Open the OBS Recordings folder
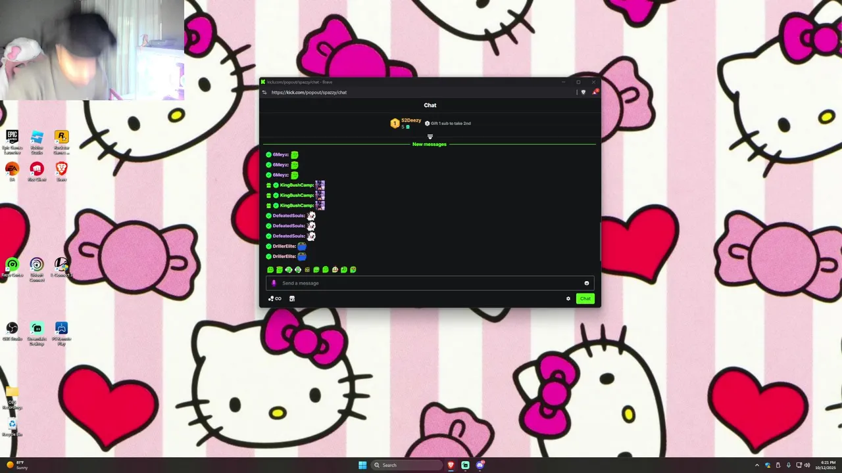 click(x=12, y=398)
